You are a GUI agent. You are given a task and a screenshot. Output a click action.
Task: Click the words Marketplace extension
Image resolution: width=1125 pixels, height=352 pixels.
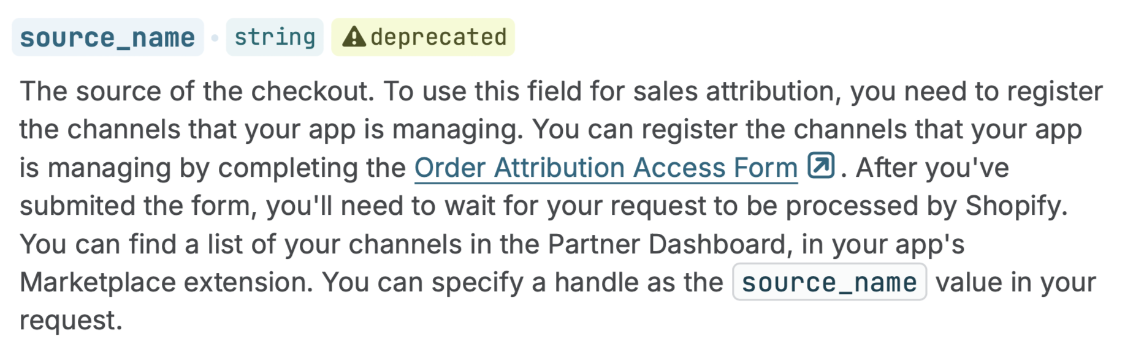point(166,282)
